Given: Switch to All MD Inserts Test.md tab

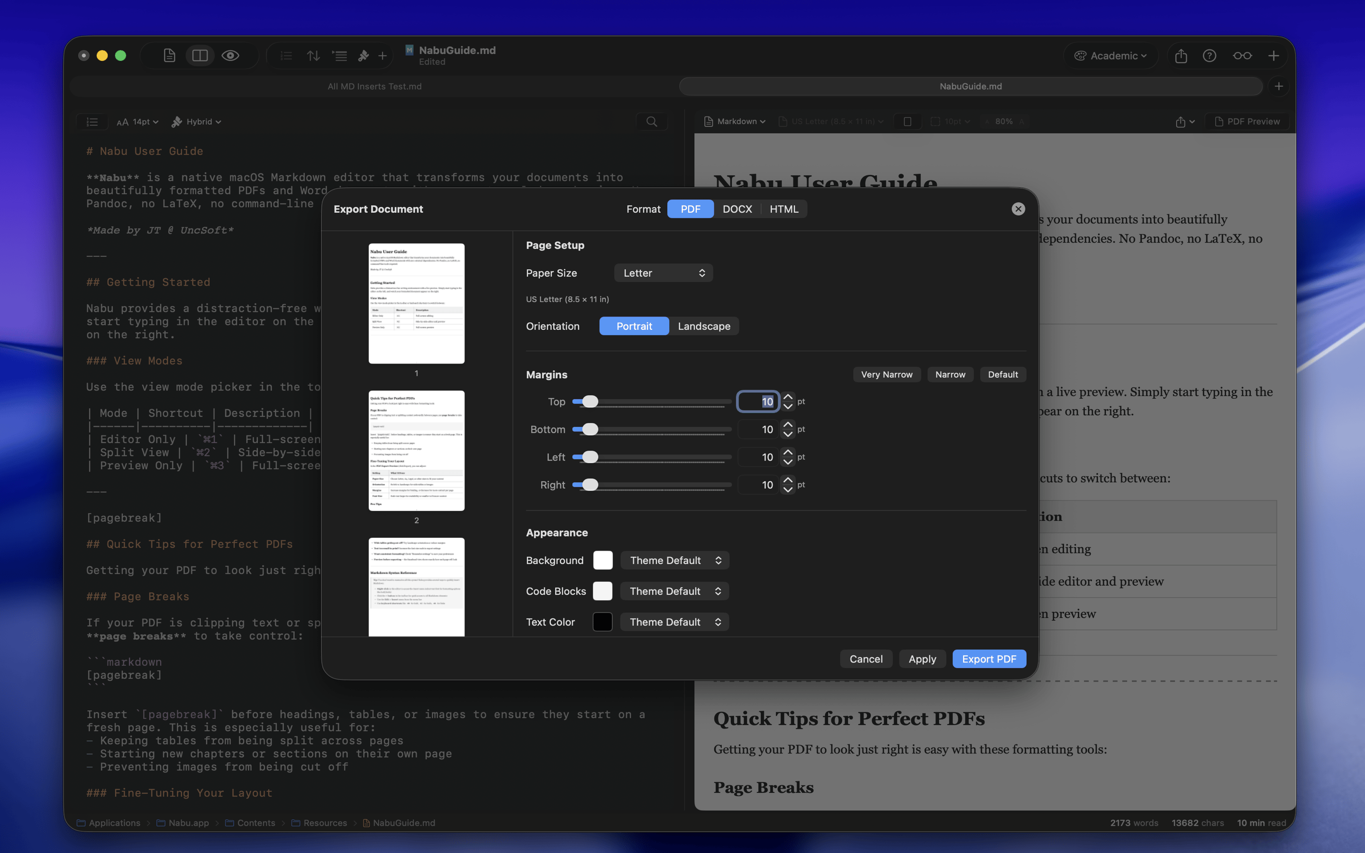Looking at the screenshot, I should click(x=374, y=86).
